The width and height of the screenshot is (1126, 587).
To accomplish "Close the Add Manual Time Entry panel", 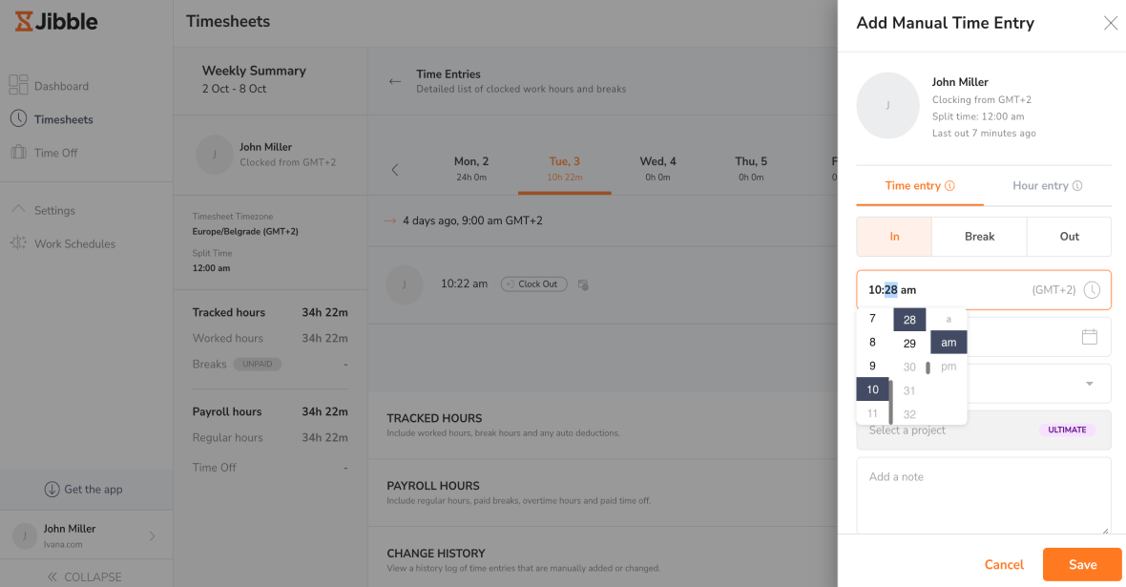I will coord(1110,24).
